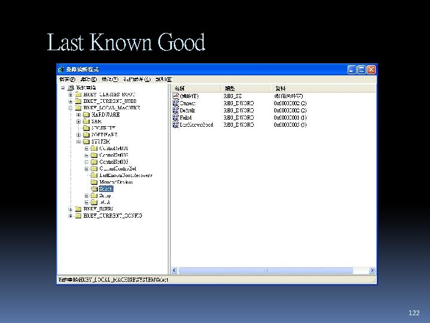Click the MountedDevices folder icon
This screenshot has width=430, height=323.
click(x=94, y=182)
